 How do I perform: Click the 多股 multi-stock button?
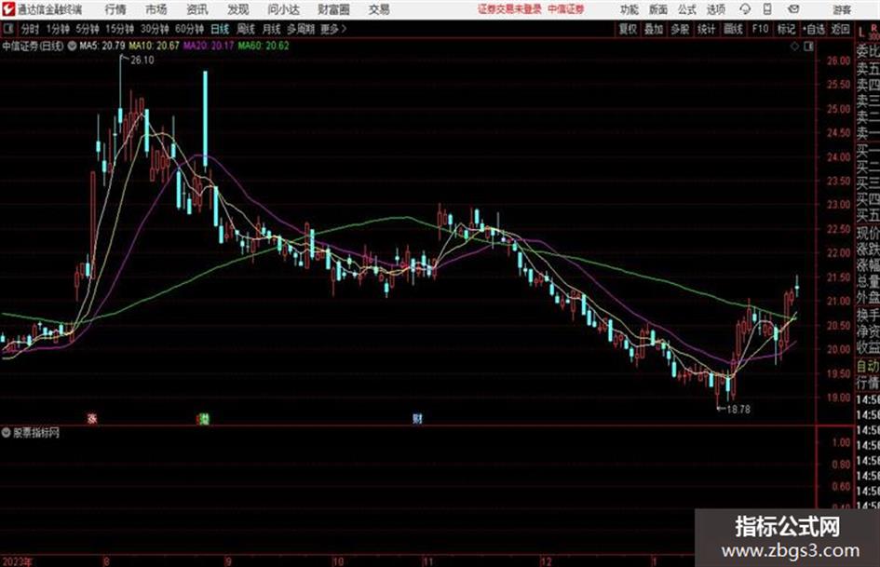click(680, 29)
